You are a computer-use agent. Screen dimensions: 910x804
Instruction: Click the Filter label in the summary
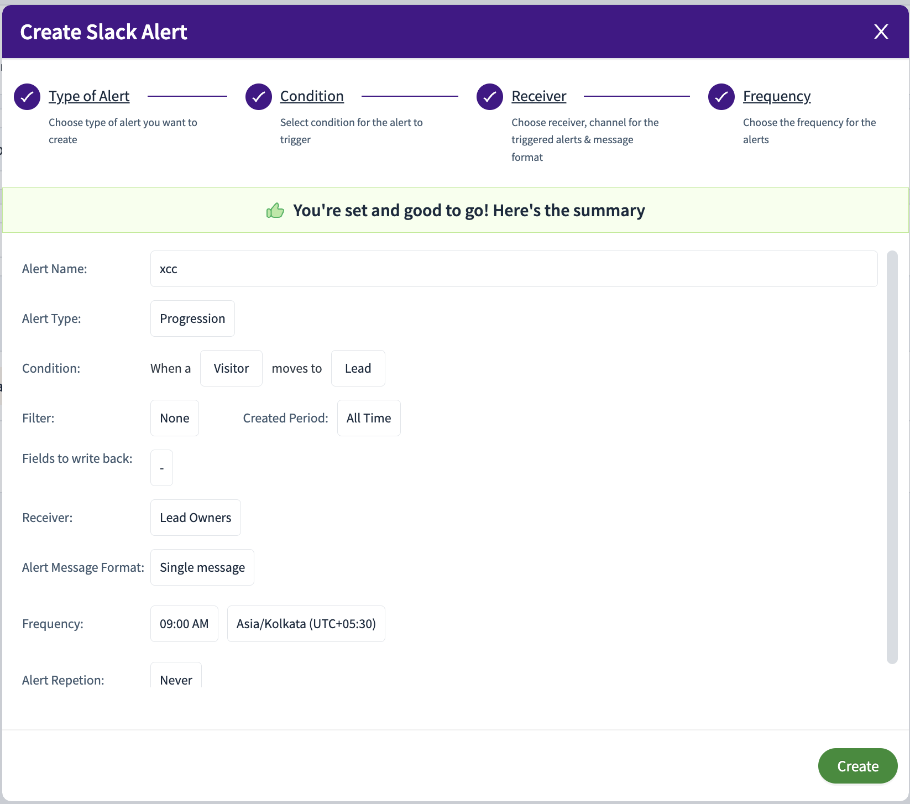coord(38,418)
